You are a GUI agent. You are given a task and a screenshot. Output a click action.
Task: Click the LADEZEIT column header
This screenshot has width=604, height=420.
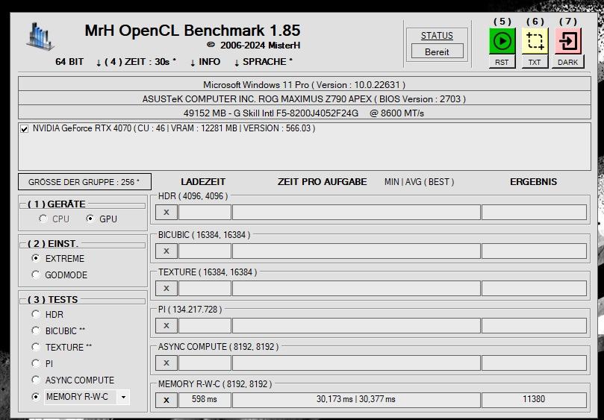(203, 182)
